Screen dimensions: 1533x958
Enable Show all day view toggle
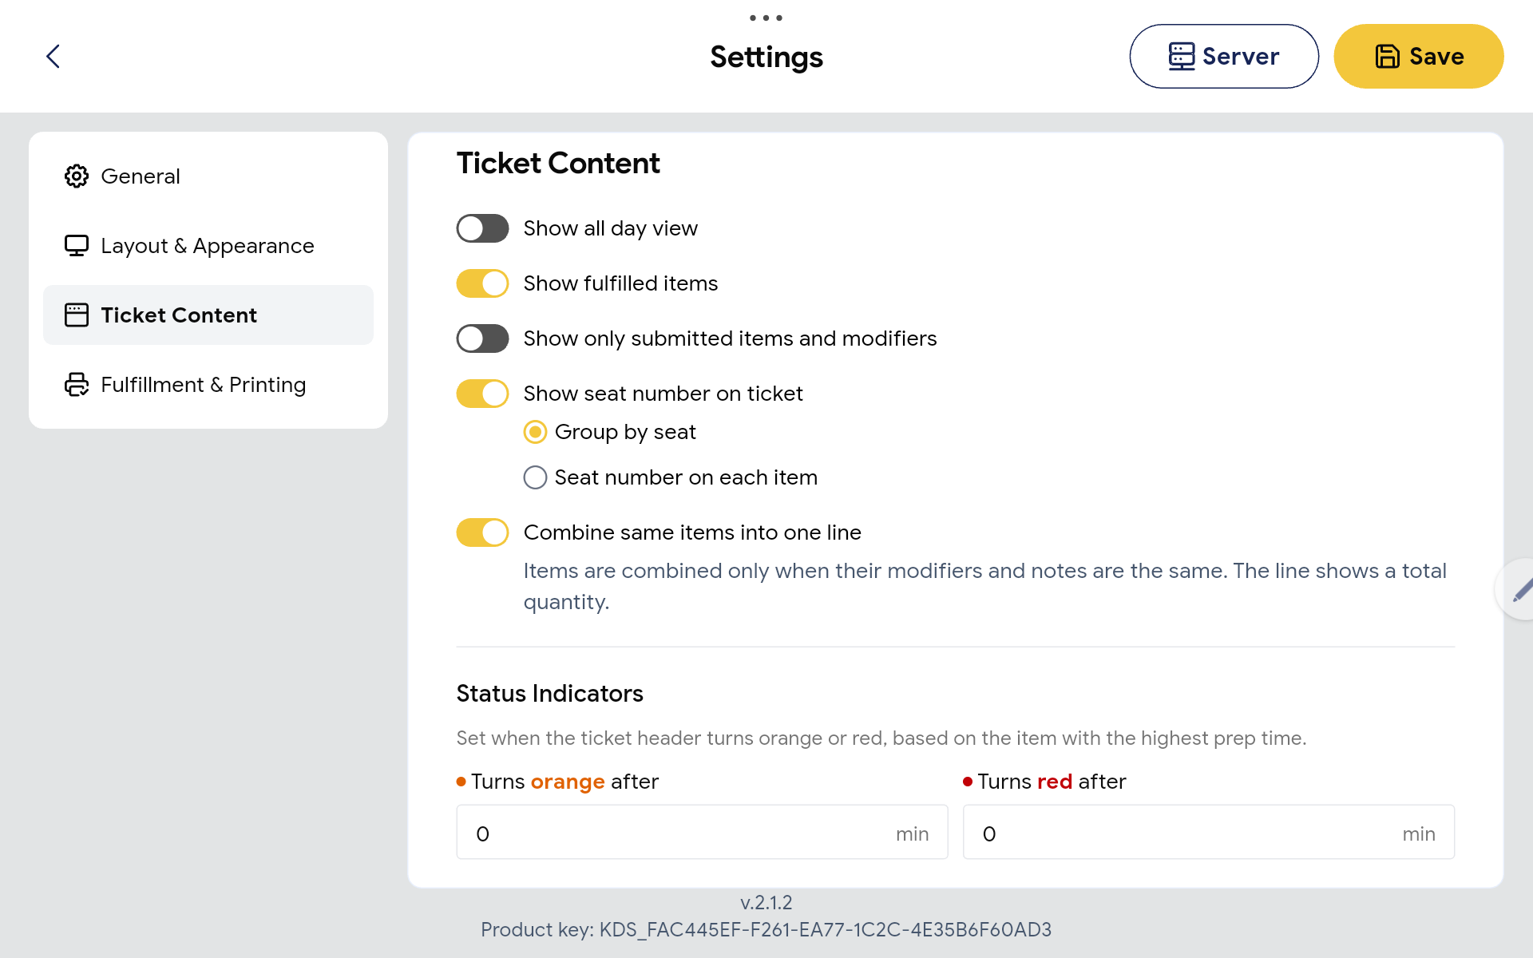[482, 228]
